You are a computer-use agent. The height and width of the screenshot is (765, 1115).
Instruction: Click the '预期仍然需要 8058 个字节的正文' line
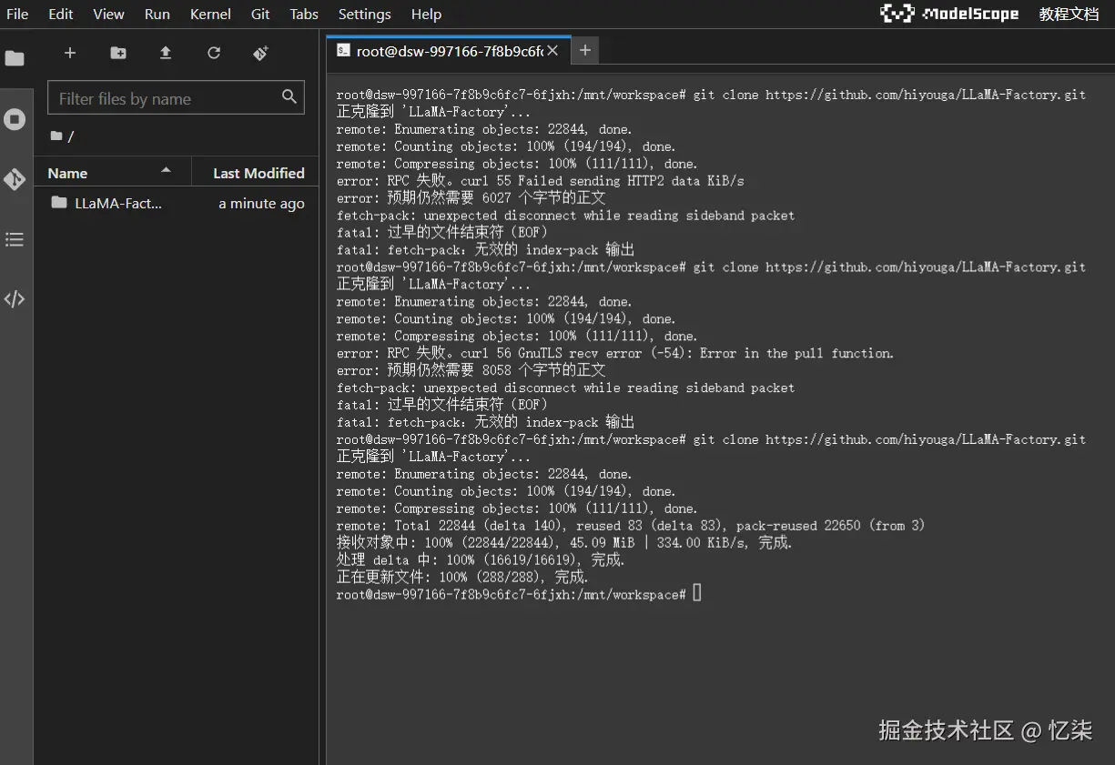pos(471,370)
